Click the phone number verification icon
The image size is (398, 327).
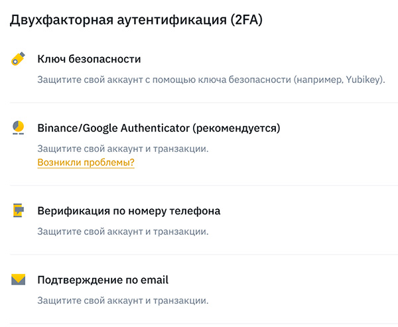[x=19, y=211]
